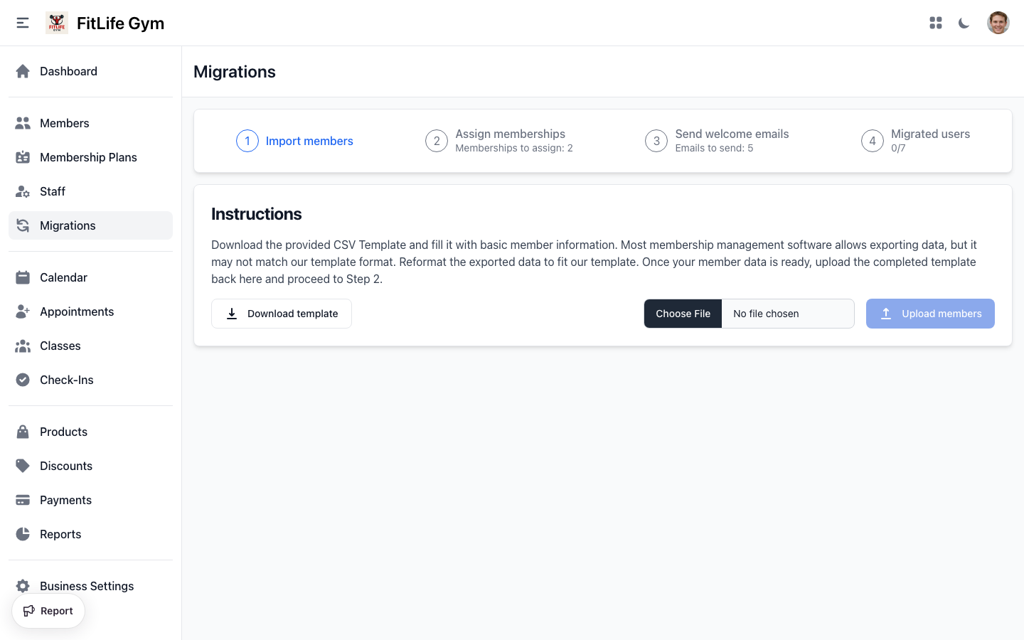Click the Classes group icon
Screen dimensions: 1024x640
22,346
